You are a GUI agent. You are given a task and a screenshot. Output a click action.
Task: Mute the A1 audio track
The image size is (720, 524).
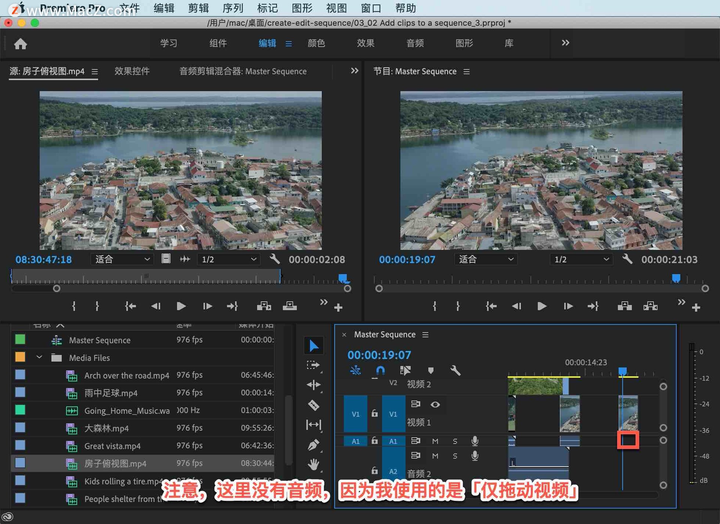click(x=435, y=441)
